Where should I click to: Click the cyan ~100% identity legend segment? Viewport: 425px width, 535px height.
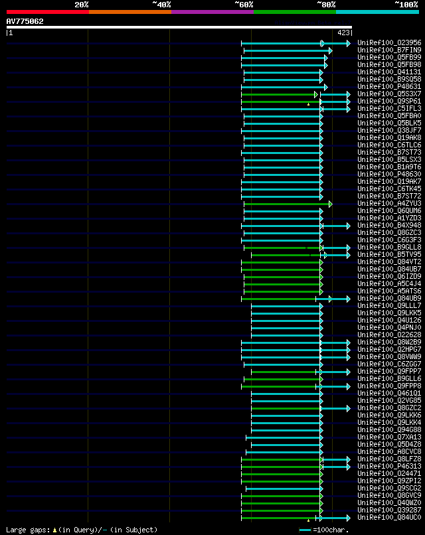tap(378, 12)
